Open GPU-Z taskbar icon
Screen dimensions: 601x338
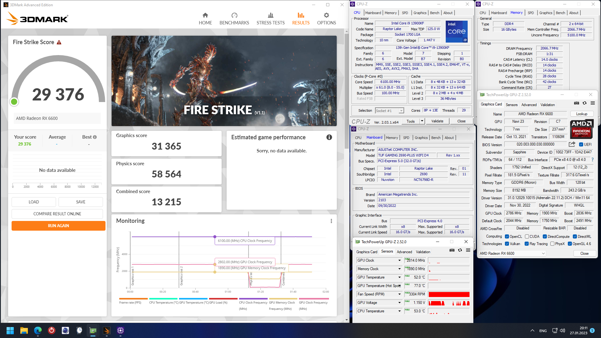(x=93, y=330)
